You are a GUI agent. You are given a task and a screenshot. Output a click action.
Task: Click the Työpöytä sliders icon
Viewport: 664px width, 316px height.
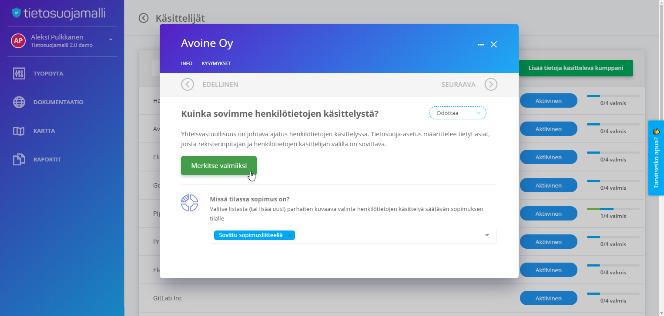tap(19, 73)
